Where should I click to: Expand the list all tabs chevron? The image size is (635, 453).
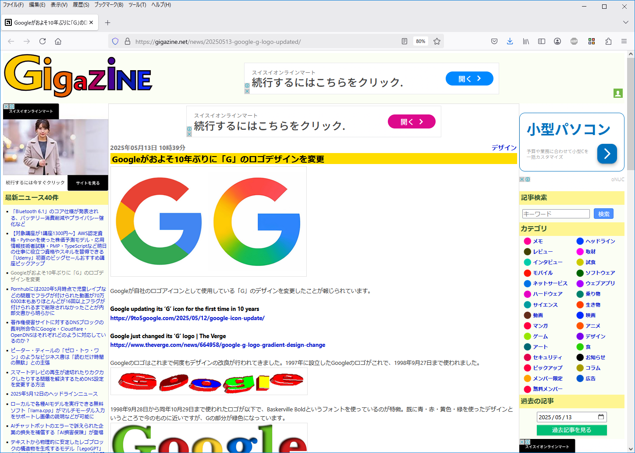coord(625,22)
